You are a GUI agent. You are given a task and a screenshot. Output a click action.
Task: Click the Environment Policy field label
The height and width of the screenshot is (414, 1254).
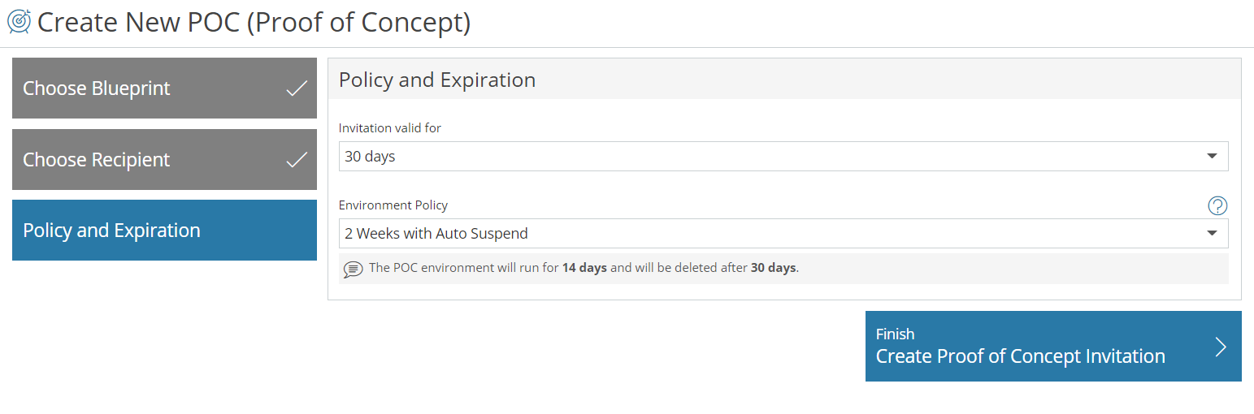click(393, 205)
